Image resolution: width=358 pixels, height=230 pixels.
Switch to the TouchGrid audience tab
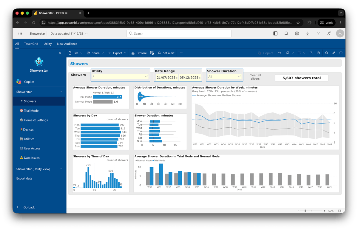pyautogui.click(x=31, y=44)
